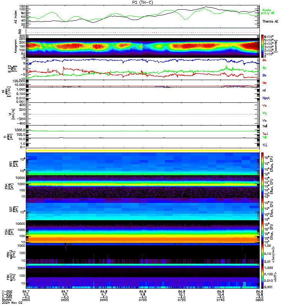This screenshot has width=289, height=308.
Task: Select the blue Vix legend label
Action: pyautogui.click(x=264, y=121)
